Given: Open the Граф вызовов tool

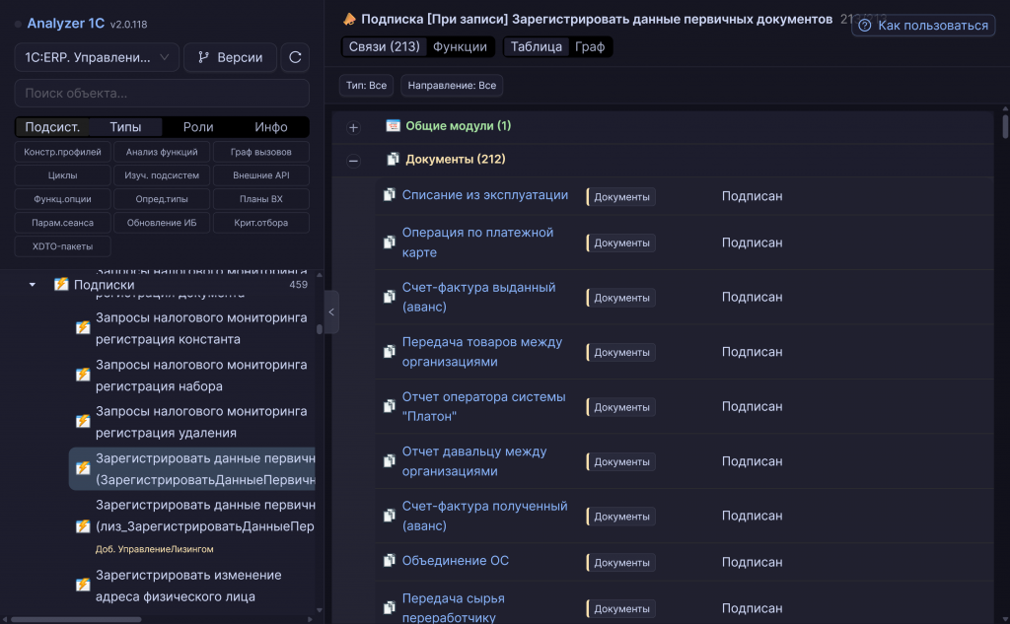Looking at the screenshot, I should tap(260, 152).
